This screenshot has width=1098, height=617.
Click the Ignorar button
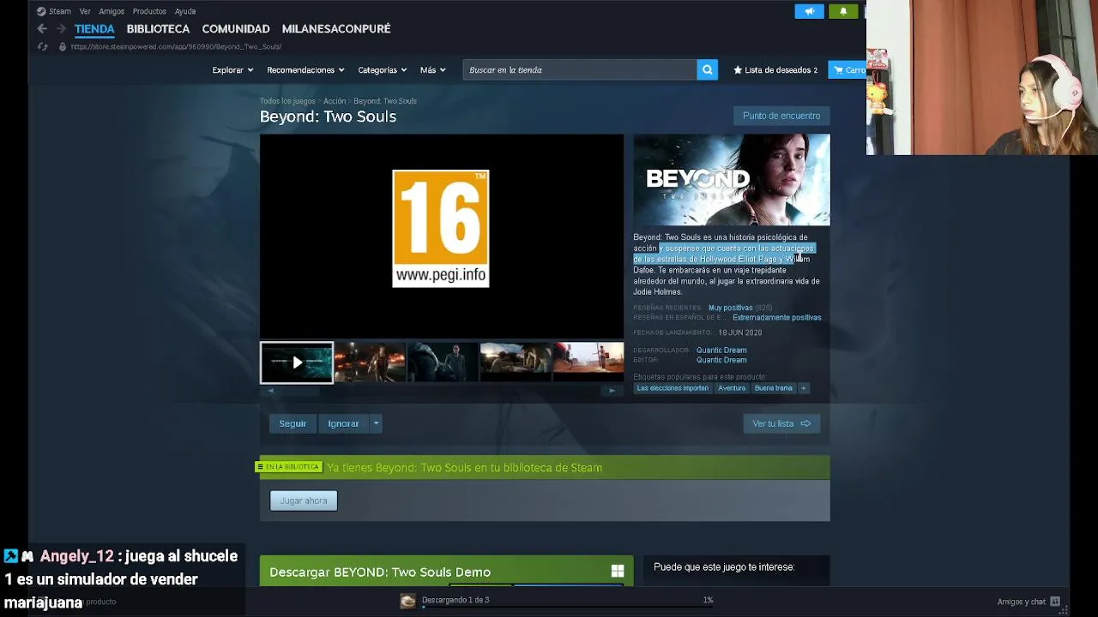343,423
